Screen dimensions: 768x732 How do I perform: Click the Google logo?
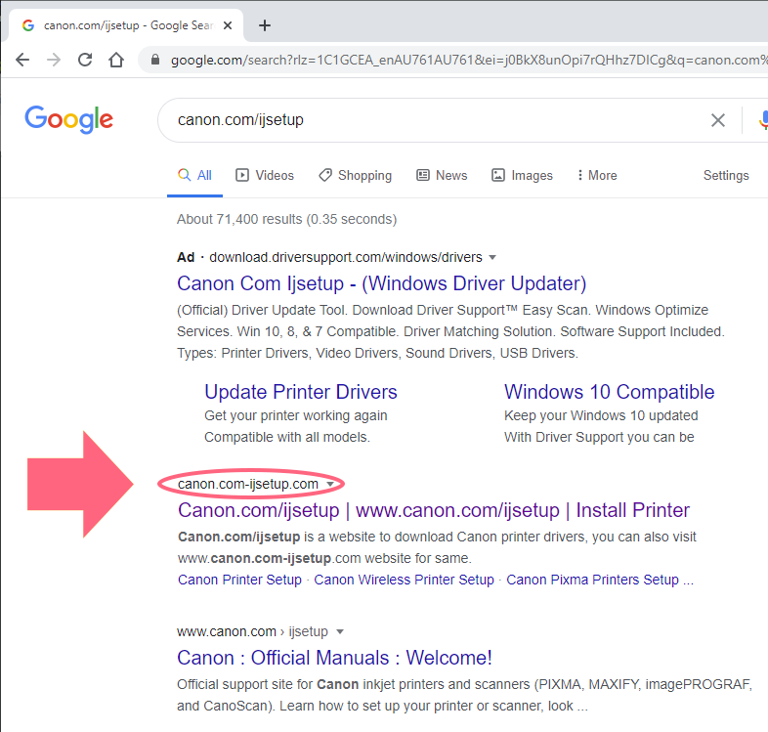coord(69,119)
